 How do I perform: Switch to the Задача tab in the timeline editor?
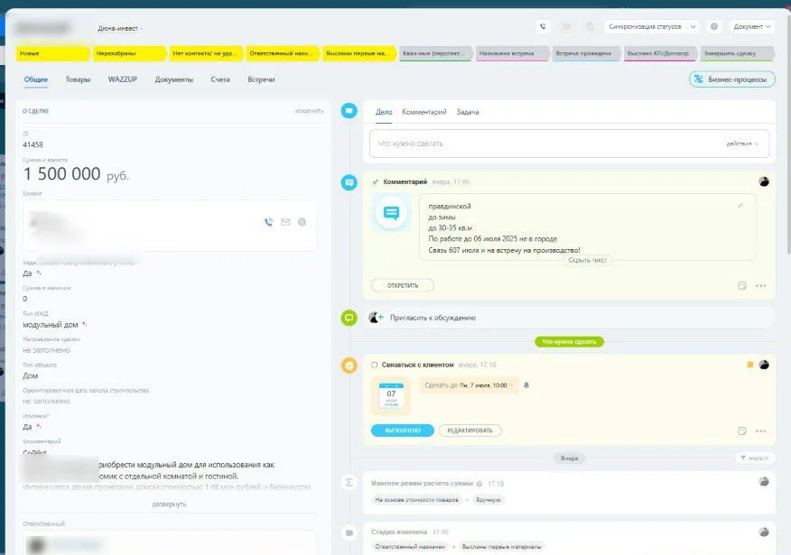pyautogui.click(x=468, y=112)
